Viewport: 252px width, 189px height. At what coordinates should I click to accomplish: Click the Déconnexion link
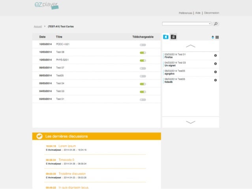(x=212, y=13)
